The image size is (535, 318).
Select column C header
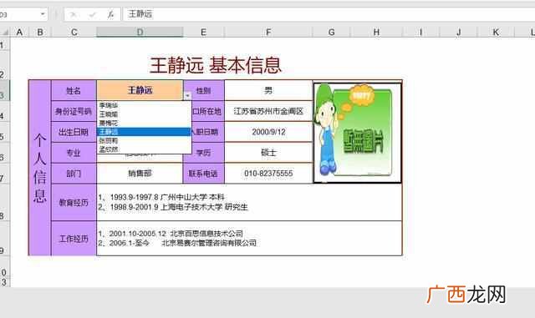pyautogui.click(x=74, y=33)
